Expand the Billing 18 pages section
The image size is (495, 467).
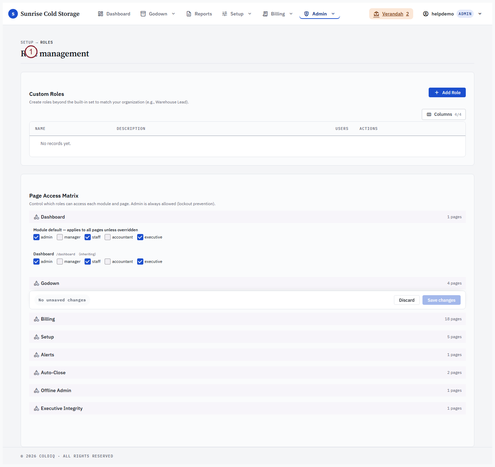coord(247,319)
